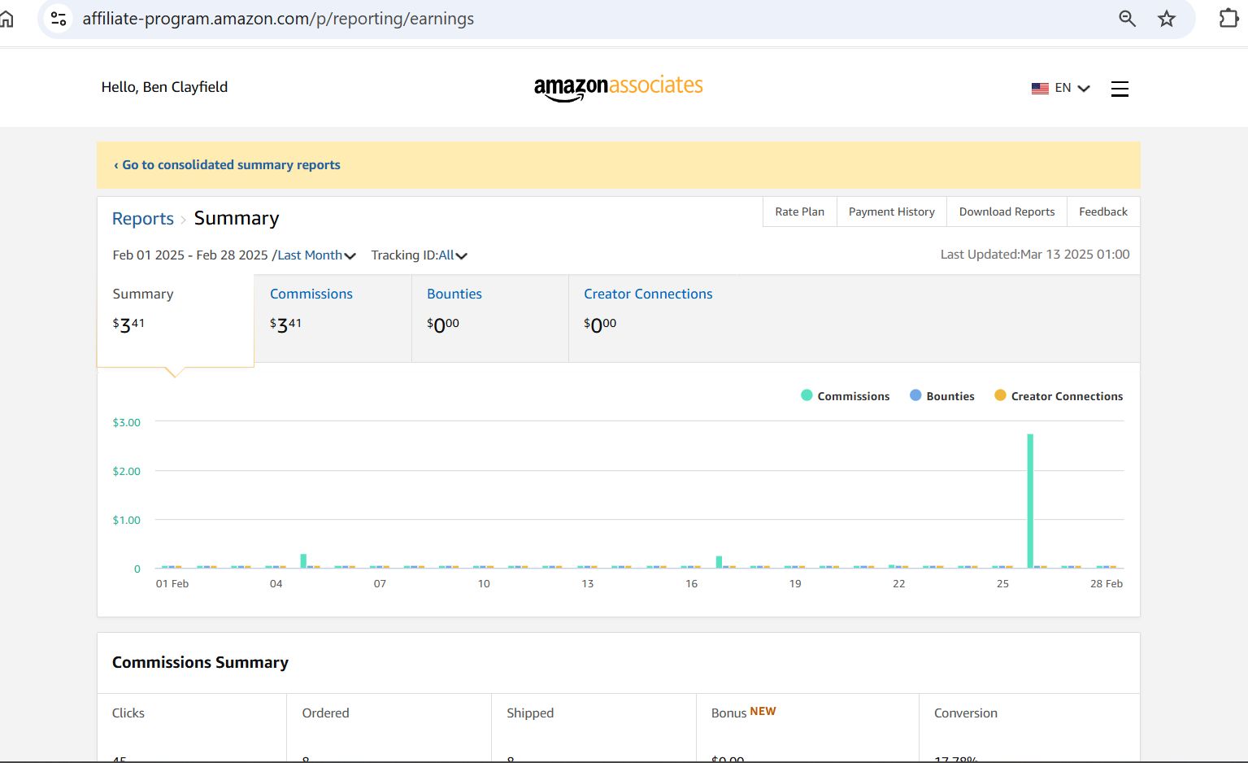Switch to the Commissions tab
1248x763 pixels.
click(x=333, y=318)
